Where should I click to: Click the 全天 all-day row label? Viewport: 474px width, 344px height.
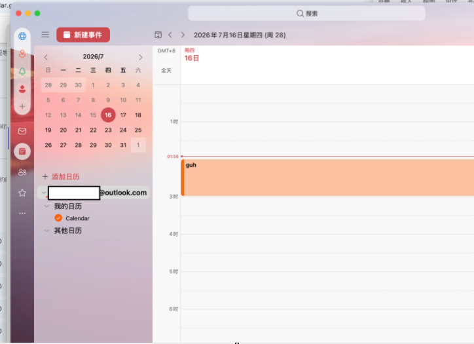point(166,71)
